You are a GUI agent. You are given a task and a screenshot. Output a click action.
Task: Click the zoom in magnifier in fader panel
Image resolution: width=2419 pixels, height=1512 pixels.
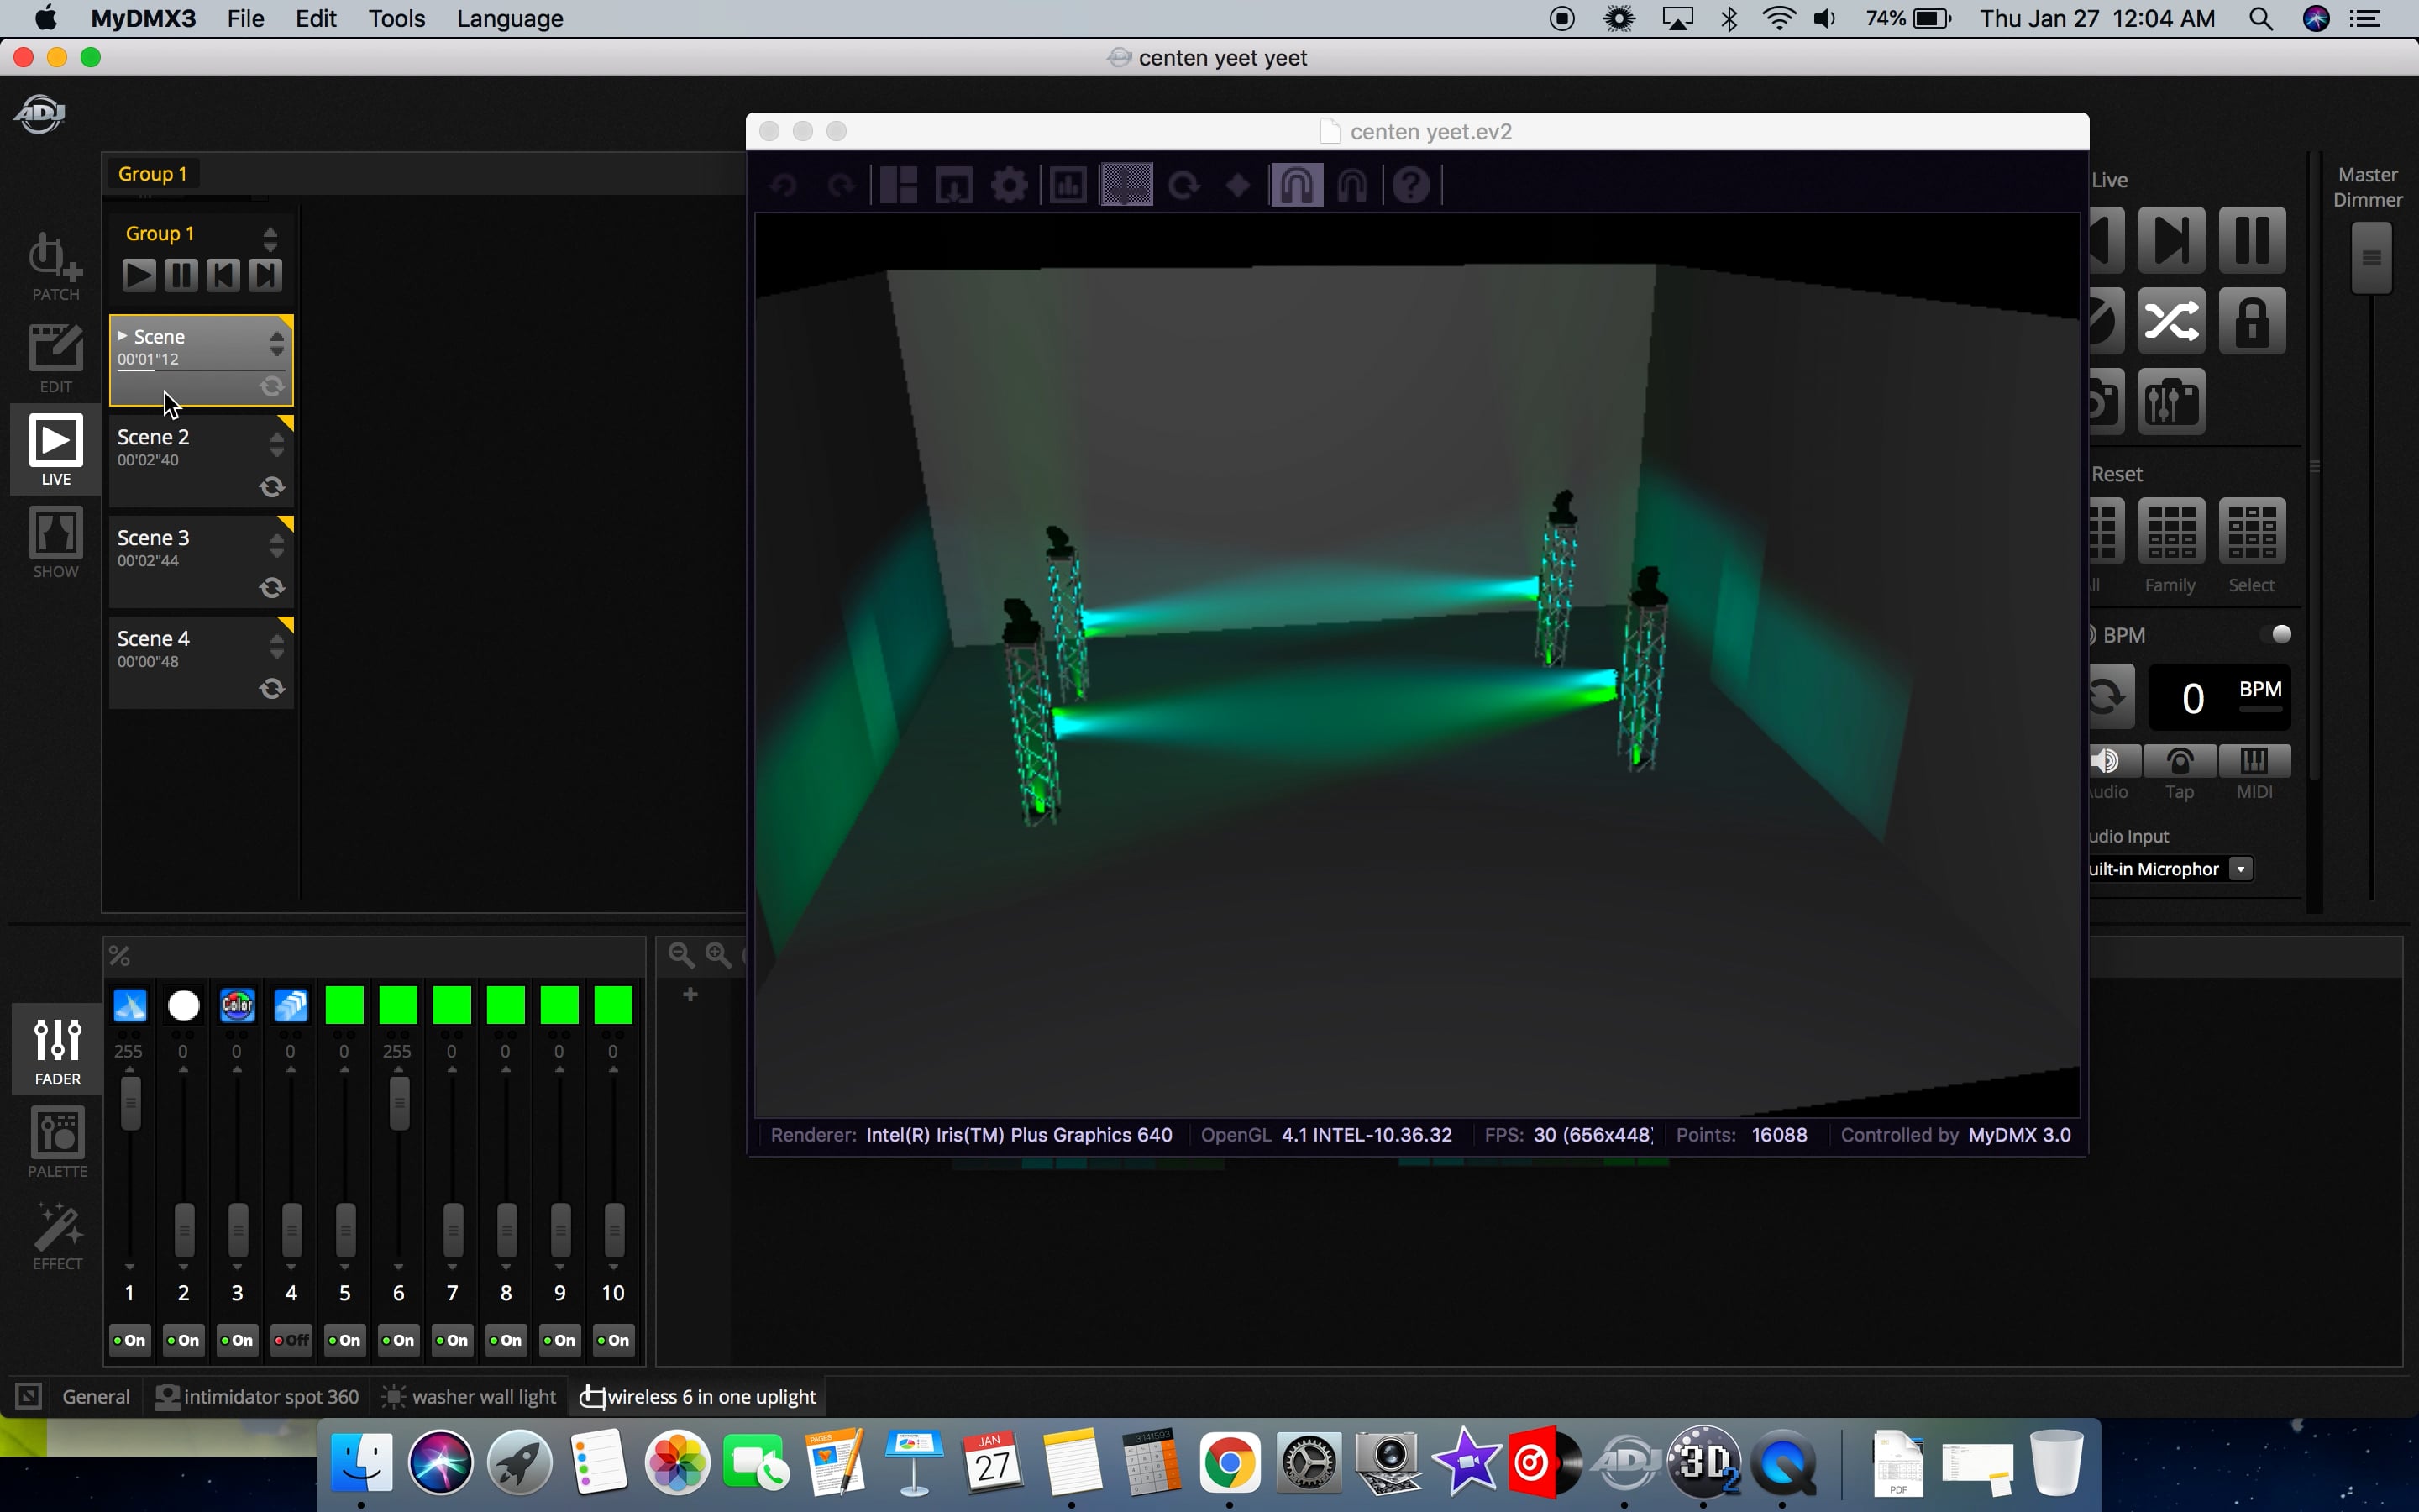719,955
